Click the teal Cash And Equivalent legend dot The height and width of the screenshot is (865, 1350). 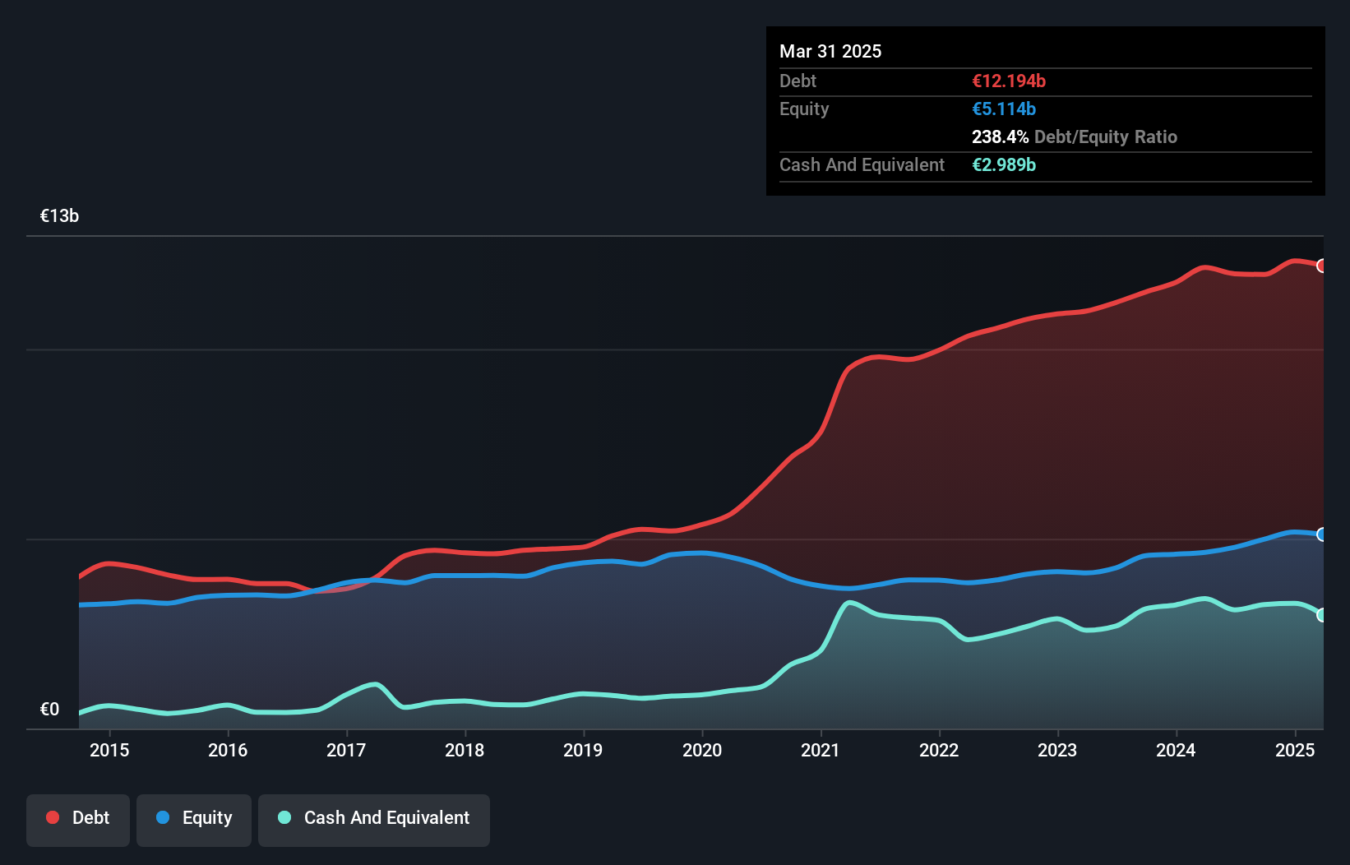pos(283,817)
